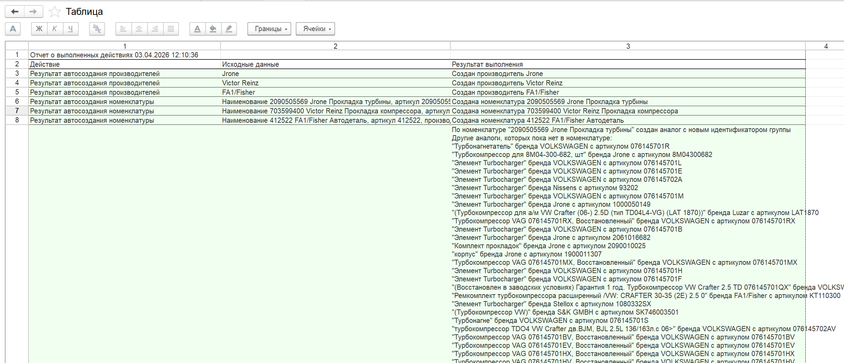Select row 7 header
Image resolution: width=844 pixels, height=363 pixels.
coord(17,111)
